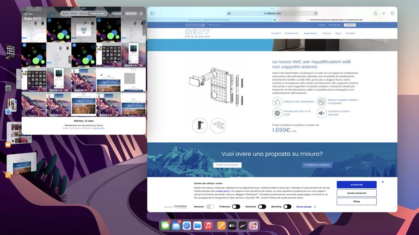Switch to the Anni tab in Photos
The image size is (419, 235).
tap(65, 13)
